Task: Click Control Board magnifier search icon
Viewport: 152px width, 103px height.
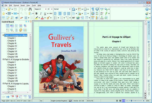Action: 12,30
